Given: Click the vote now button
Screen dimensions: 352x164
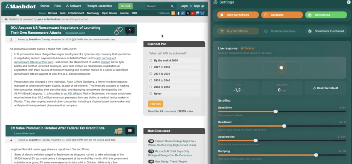Looking at the screenshot, I should click(x=155, y=104).
